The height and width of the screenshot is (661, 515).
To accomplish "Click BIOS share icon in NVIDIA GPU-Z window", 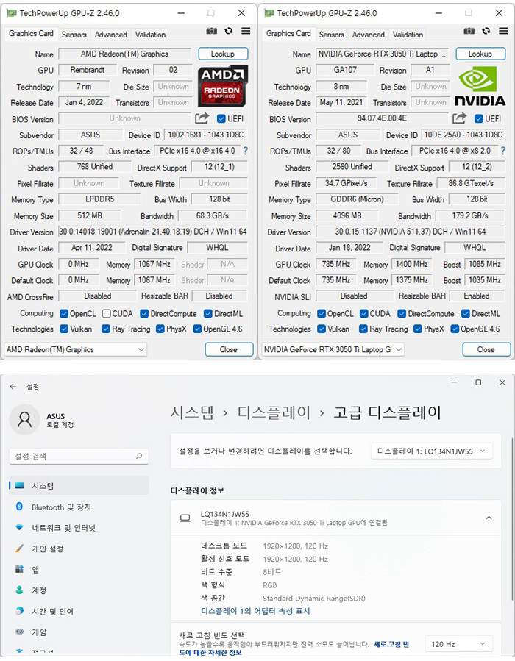I will pos(459,118).
